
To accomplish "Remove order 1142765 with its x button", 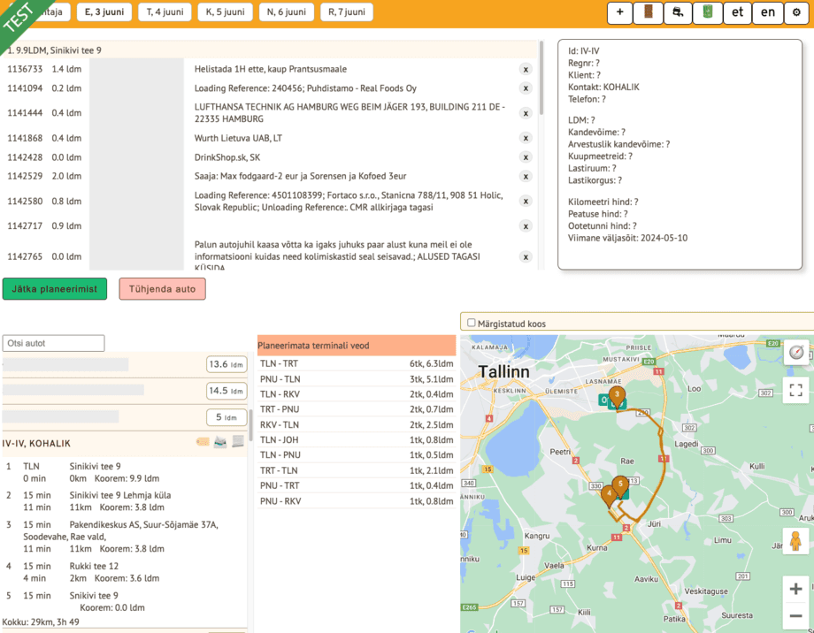I will (x=526, y=257).
